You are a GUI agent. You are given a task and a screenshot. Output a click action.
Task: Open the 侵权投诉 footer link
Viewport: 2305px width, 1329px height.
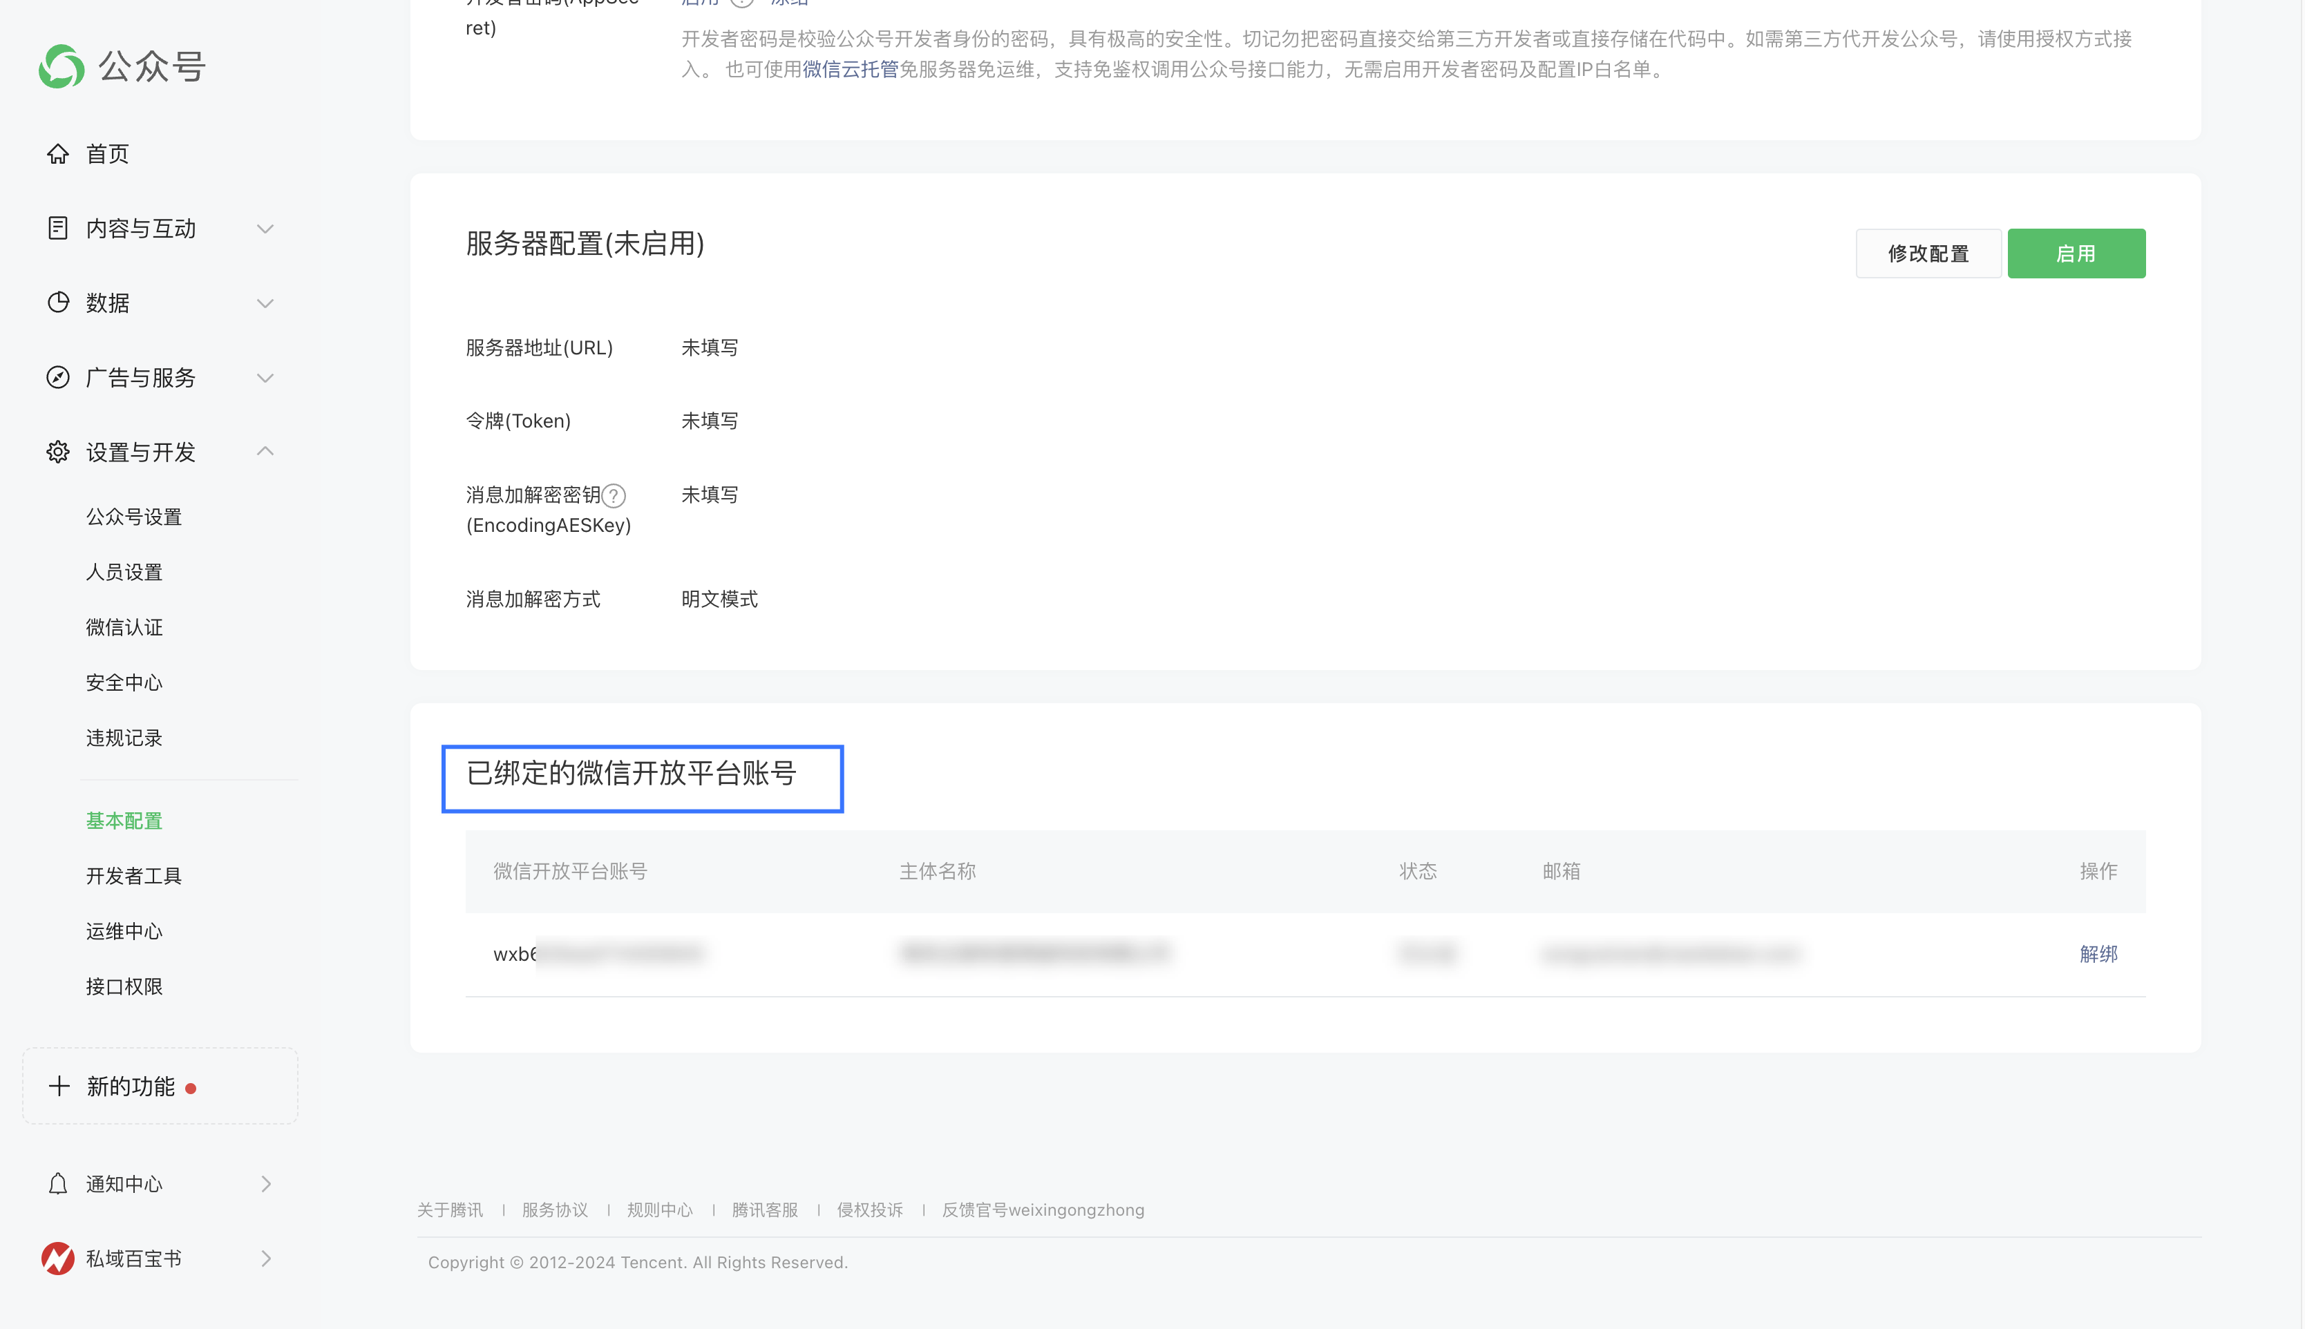pos(870,1210)
